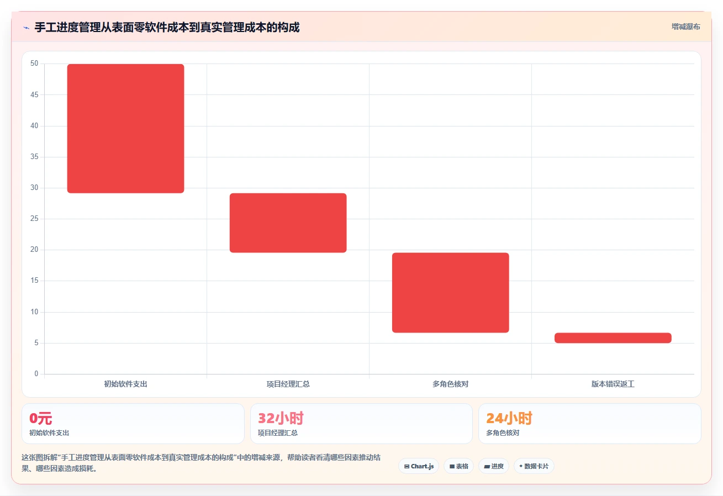Viewport: 723px width, 496px height.
Task: Click the y-axis value 35
Action: pyautogui.click(x=34, y=157)
